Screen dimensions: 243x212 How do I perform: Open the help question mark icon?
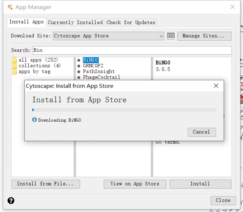pos(11,200)
